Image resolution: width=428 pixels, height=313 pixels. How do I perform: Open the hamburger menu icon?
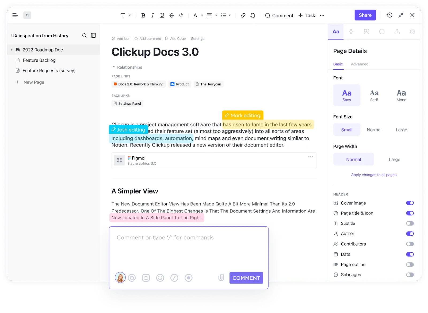[15, 15]
